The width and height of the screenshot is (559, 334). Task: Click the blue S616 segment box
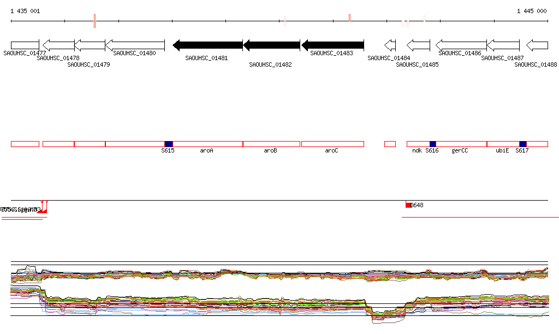click(433, 144)
